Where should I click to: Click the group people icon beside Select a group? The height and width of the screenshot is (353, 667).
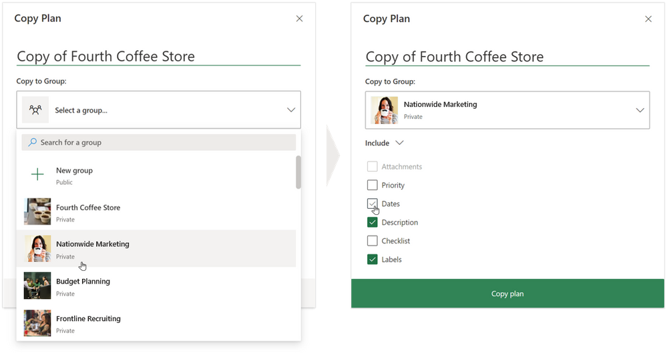[x=35, y=109]
